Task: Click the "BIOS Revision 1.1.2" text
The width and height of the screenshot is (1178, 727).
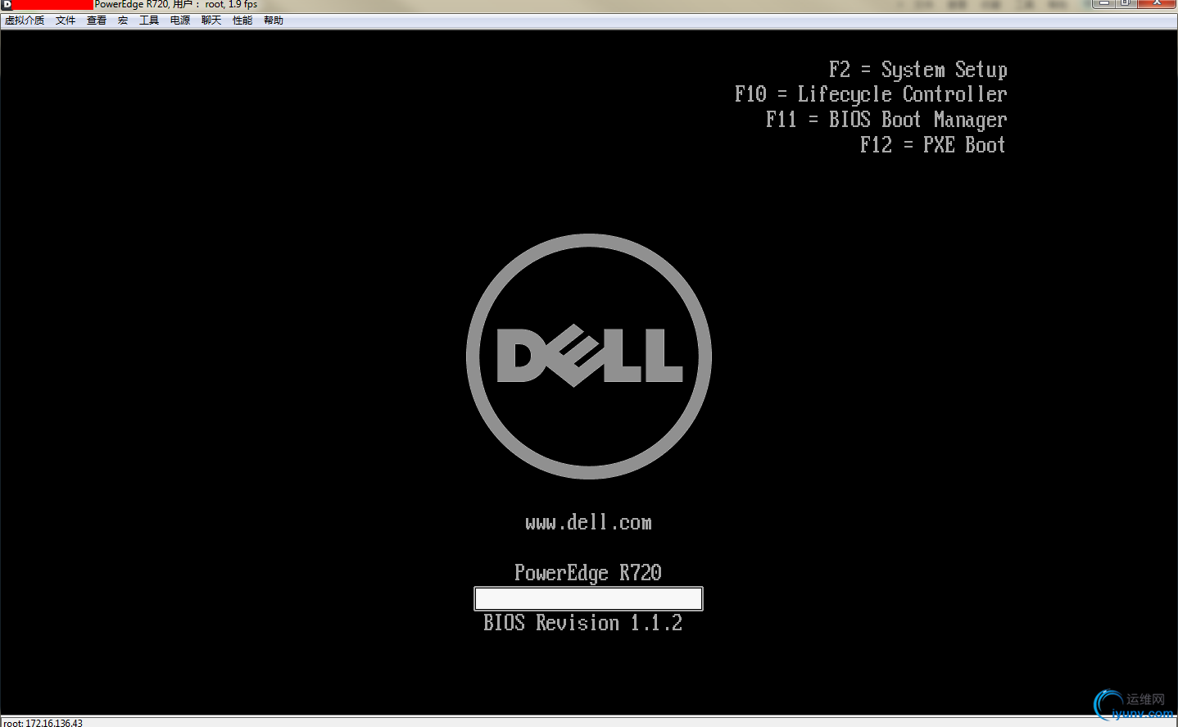Action: coord(582,623)
